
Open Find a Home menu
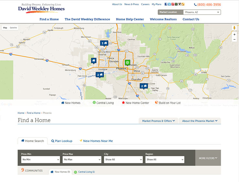49,19
